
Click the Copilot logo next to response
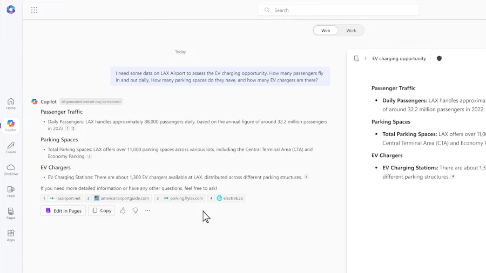[x=35, y=101]
